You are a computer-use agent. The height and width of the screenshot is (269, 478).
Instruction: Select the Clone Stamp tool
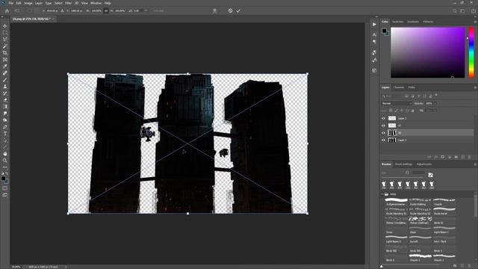coord(5,87)
